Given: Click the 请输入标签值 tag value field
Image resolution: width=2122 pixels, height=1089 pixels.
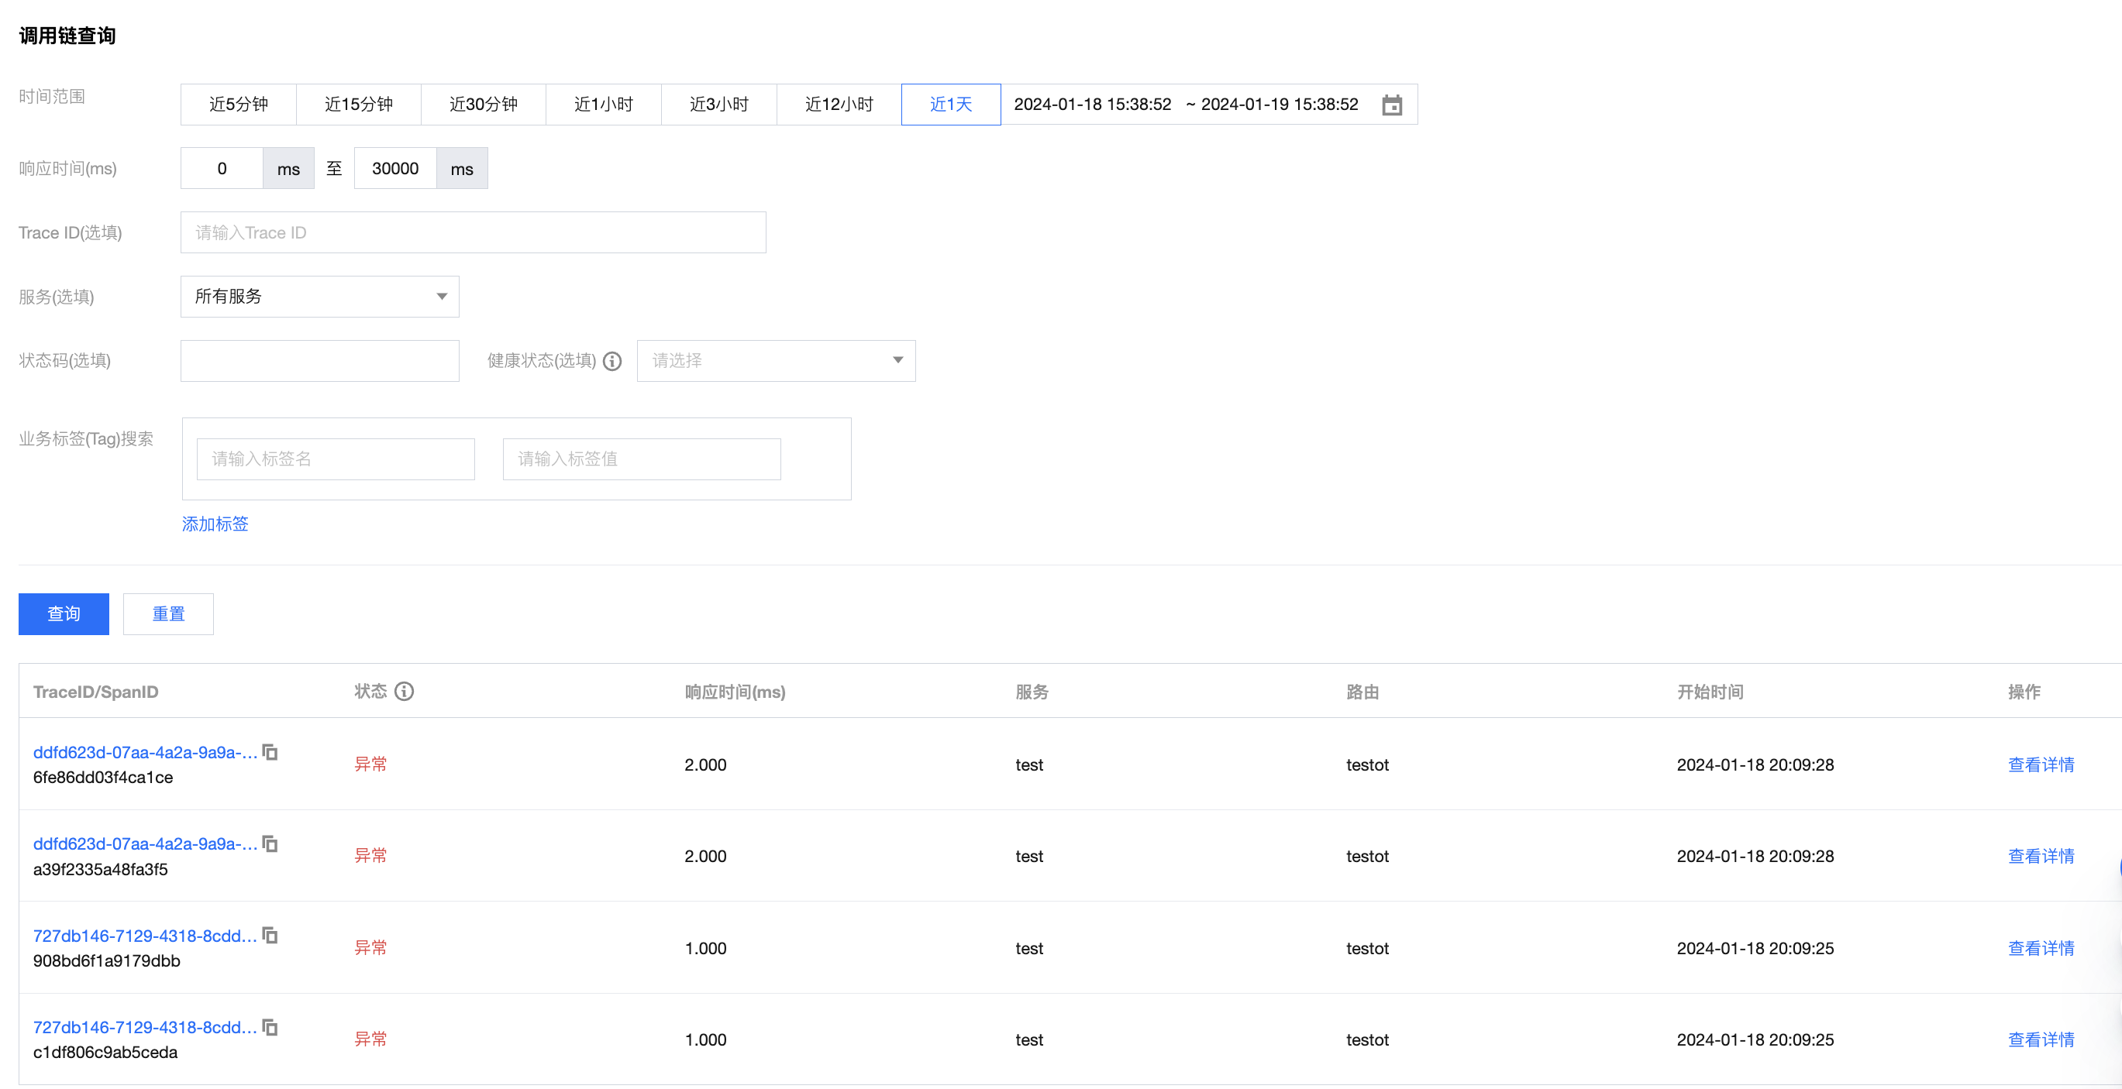Looking at the screenshot, I should pyautogui.click(x=642, y=459).
